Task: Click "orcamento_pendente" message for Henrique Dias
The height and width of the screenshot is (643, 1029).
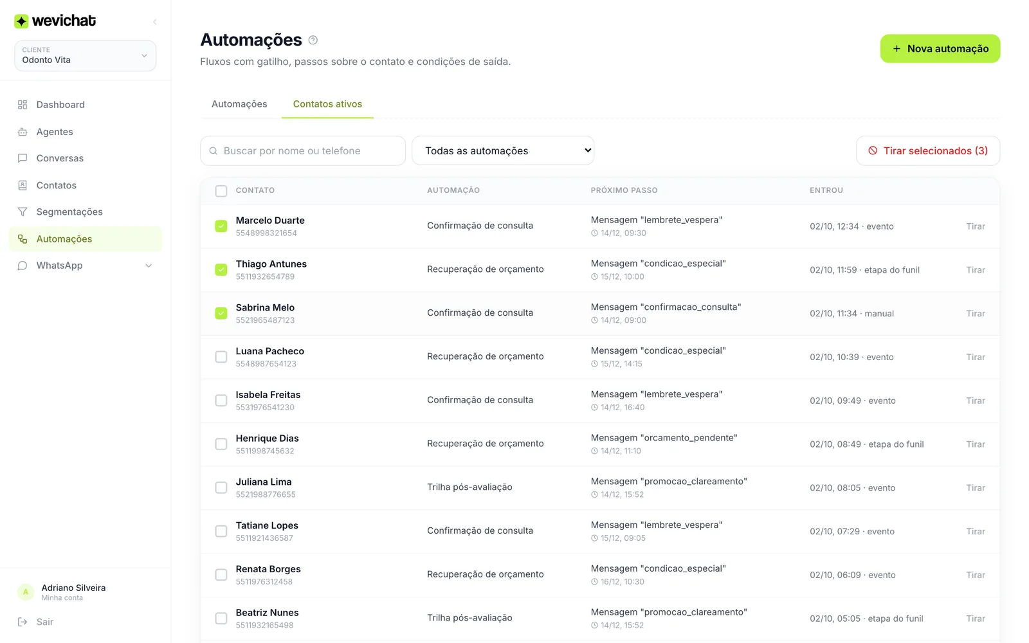Action: [x=664, y=438]
